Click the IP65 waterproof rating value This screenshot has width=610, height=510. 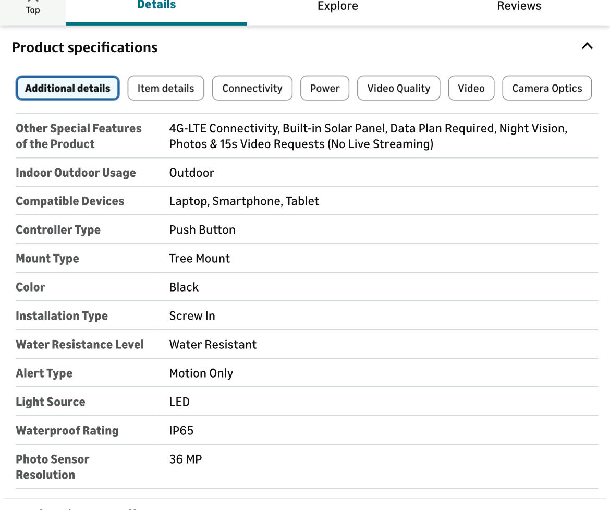181,431
